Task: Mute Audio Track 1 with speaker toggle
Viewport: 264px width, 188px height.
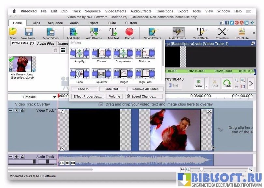Action: tap(16, 157)
